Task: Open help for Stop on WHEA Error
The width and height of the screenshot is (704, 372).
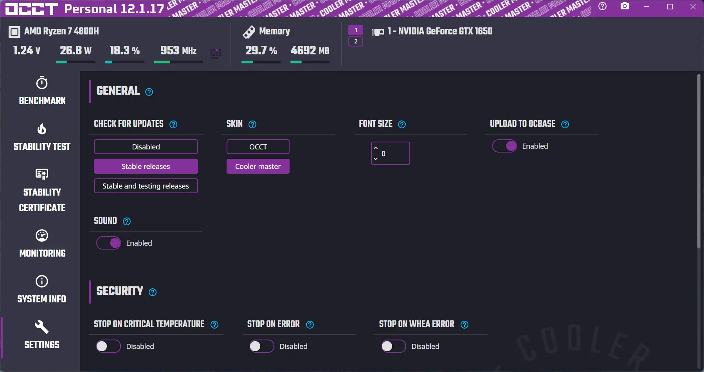Action: (465, 325)
